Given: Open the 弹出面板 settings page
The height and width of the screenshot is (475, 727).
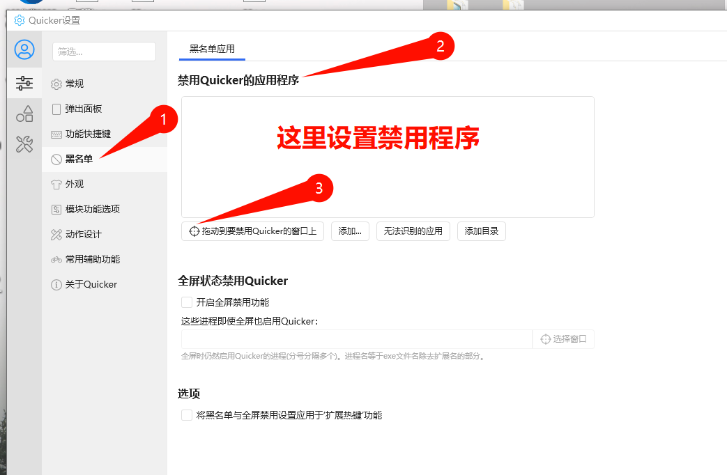Looking at the screenshot, I should 105,109.
